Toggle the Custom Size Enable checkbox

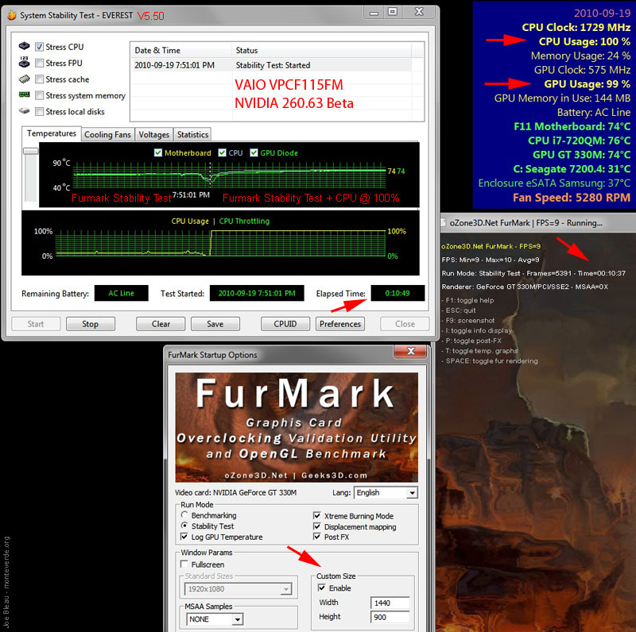(x=322, y=588)
